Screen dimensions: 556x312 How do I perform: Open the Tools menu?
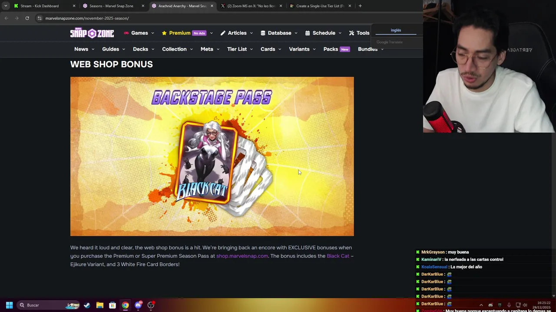[x=359, y=33]
